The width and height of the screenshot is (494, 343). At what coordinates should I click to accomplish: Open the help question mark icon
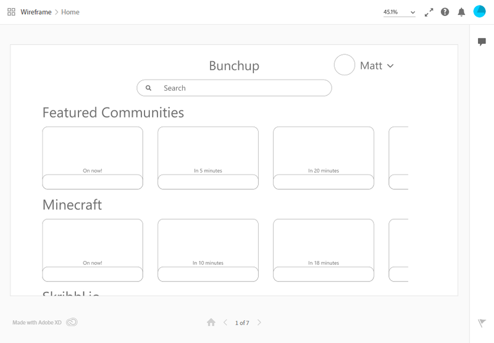(x=445, y=12)
